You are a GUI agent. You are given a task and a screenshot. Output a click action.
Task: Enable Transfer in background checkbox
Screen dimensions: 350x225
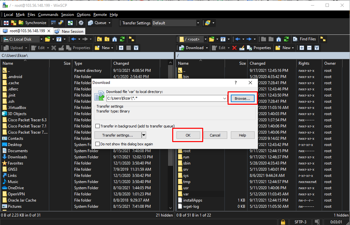[98, 126]
